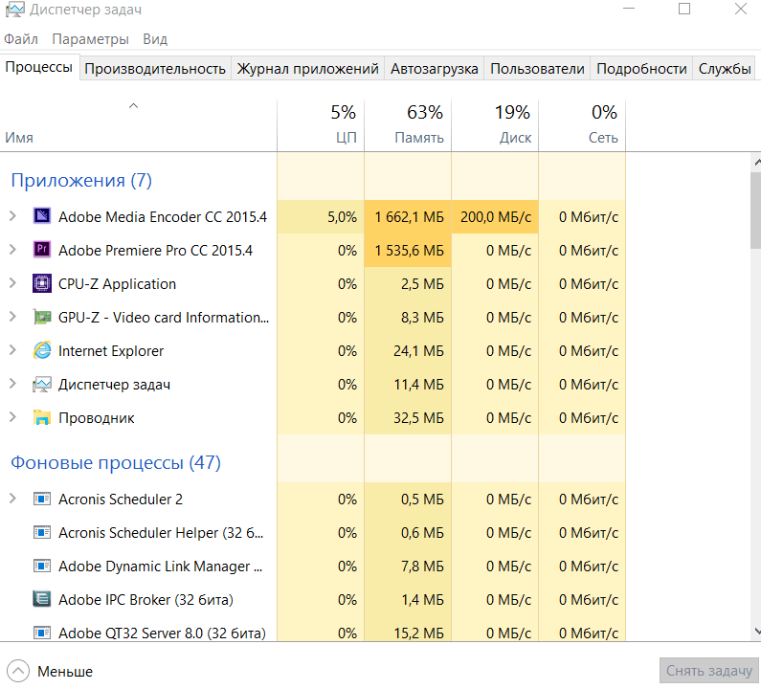The height and width of the screenshot is (689, 761).
Task: Click the scrollbar up arrow
Action: point(756,163)
